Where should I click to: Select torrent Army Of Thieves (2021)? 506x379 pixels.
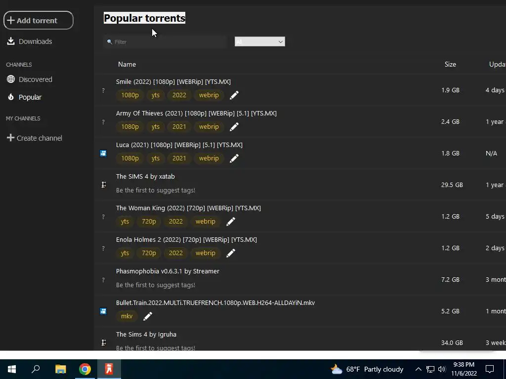[x=196, y=113]
